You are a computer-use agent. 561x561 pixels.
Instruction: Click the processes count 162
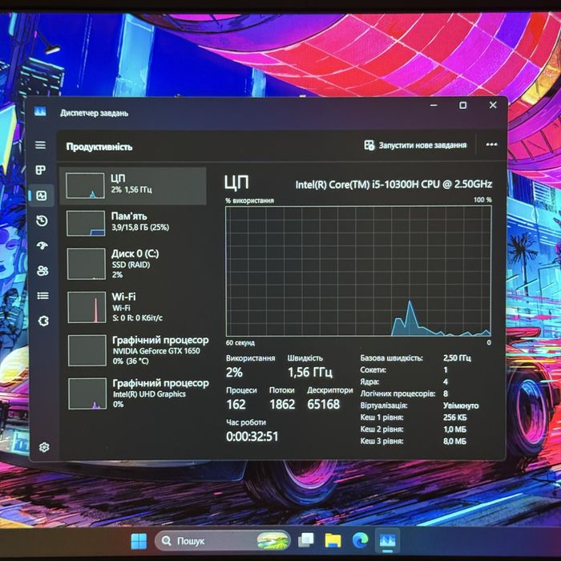236,404
